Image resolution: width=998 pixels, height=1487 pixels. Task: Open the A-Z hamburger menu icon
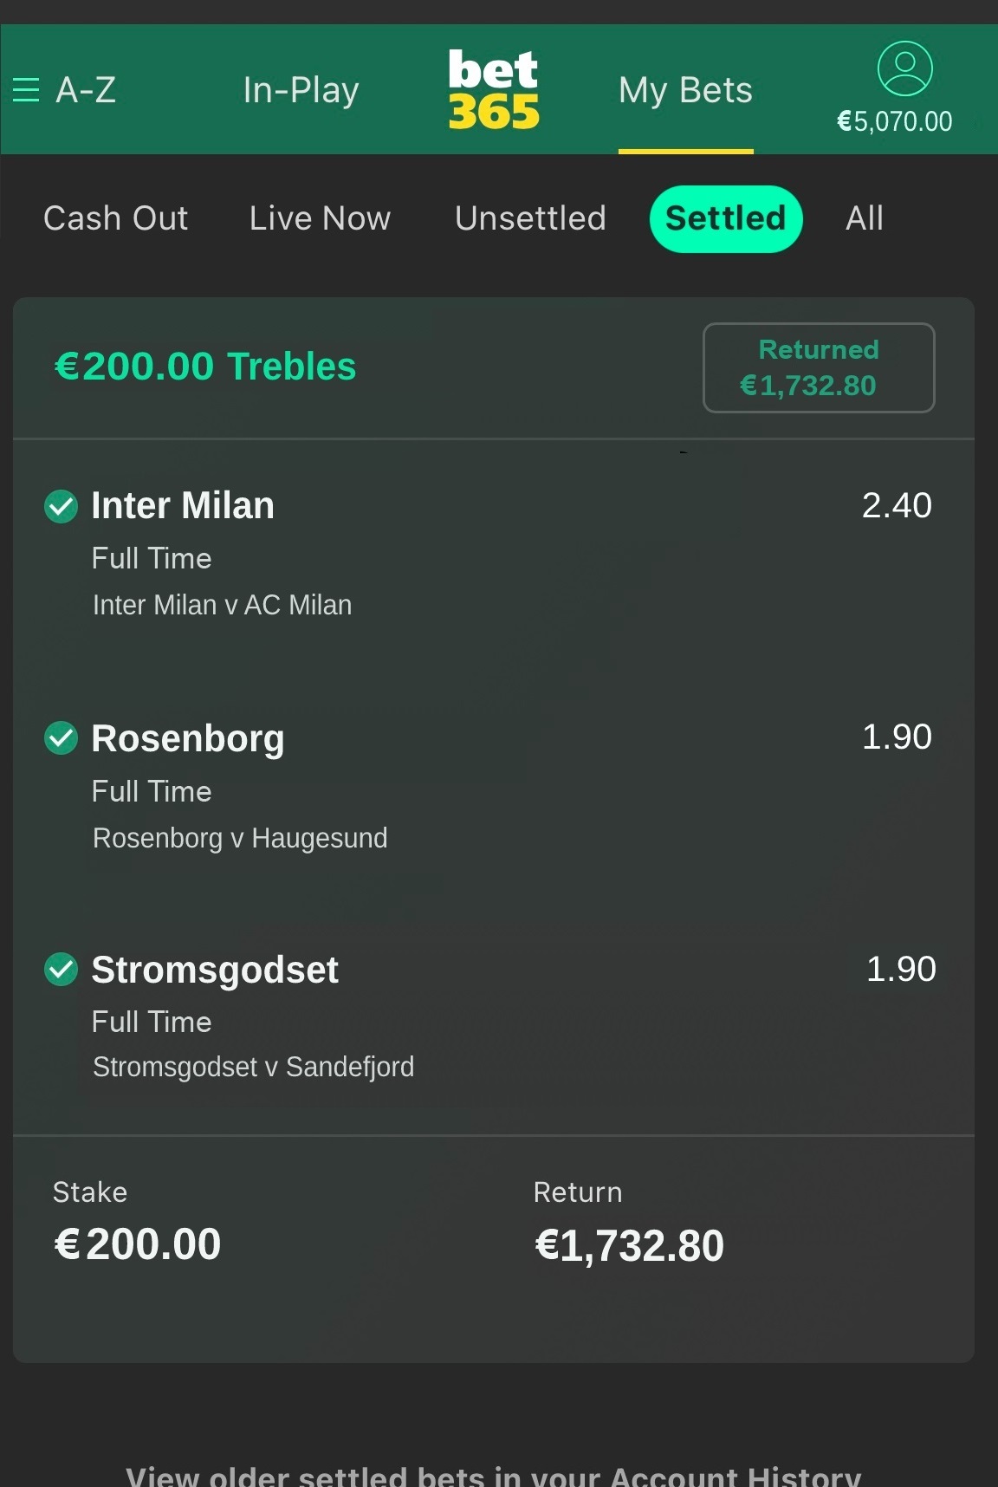click(x=26, y=90)
